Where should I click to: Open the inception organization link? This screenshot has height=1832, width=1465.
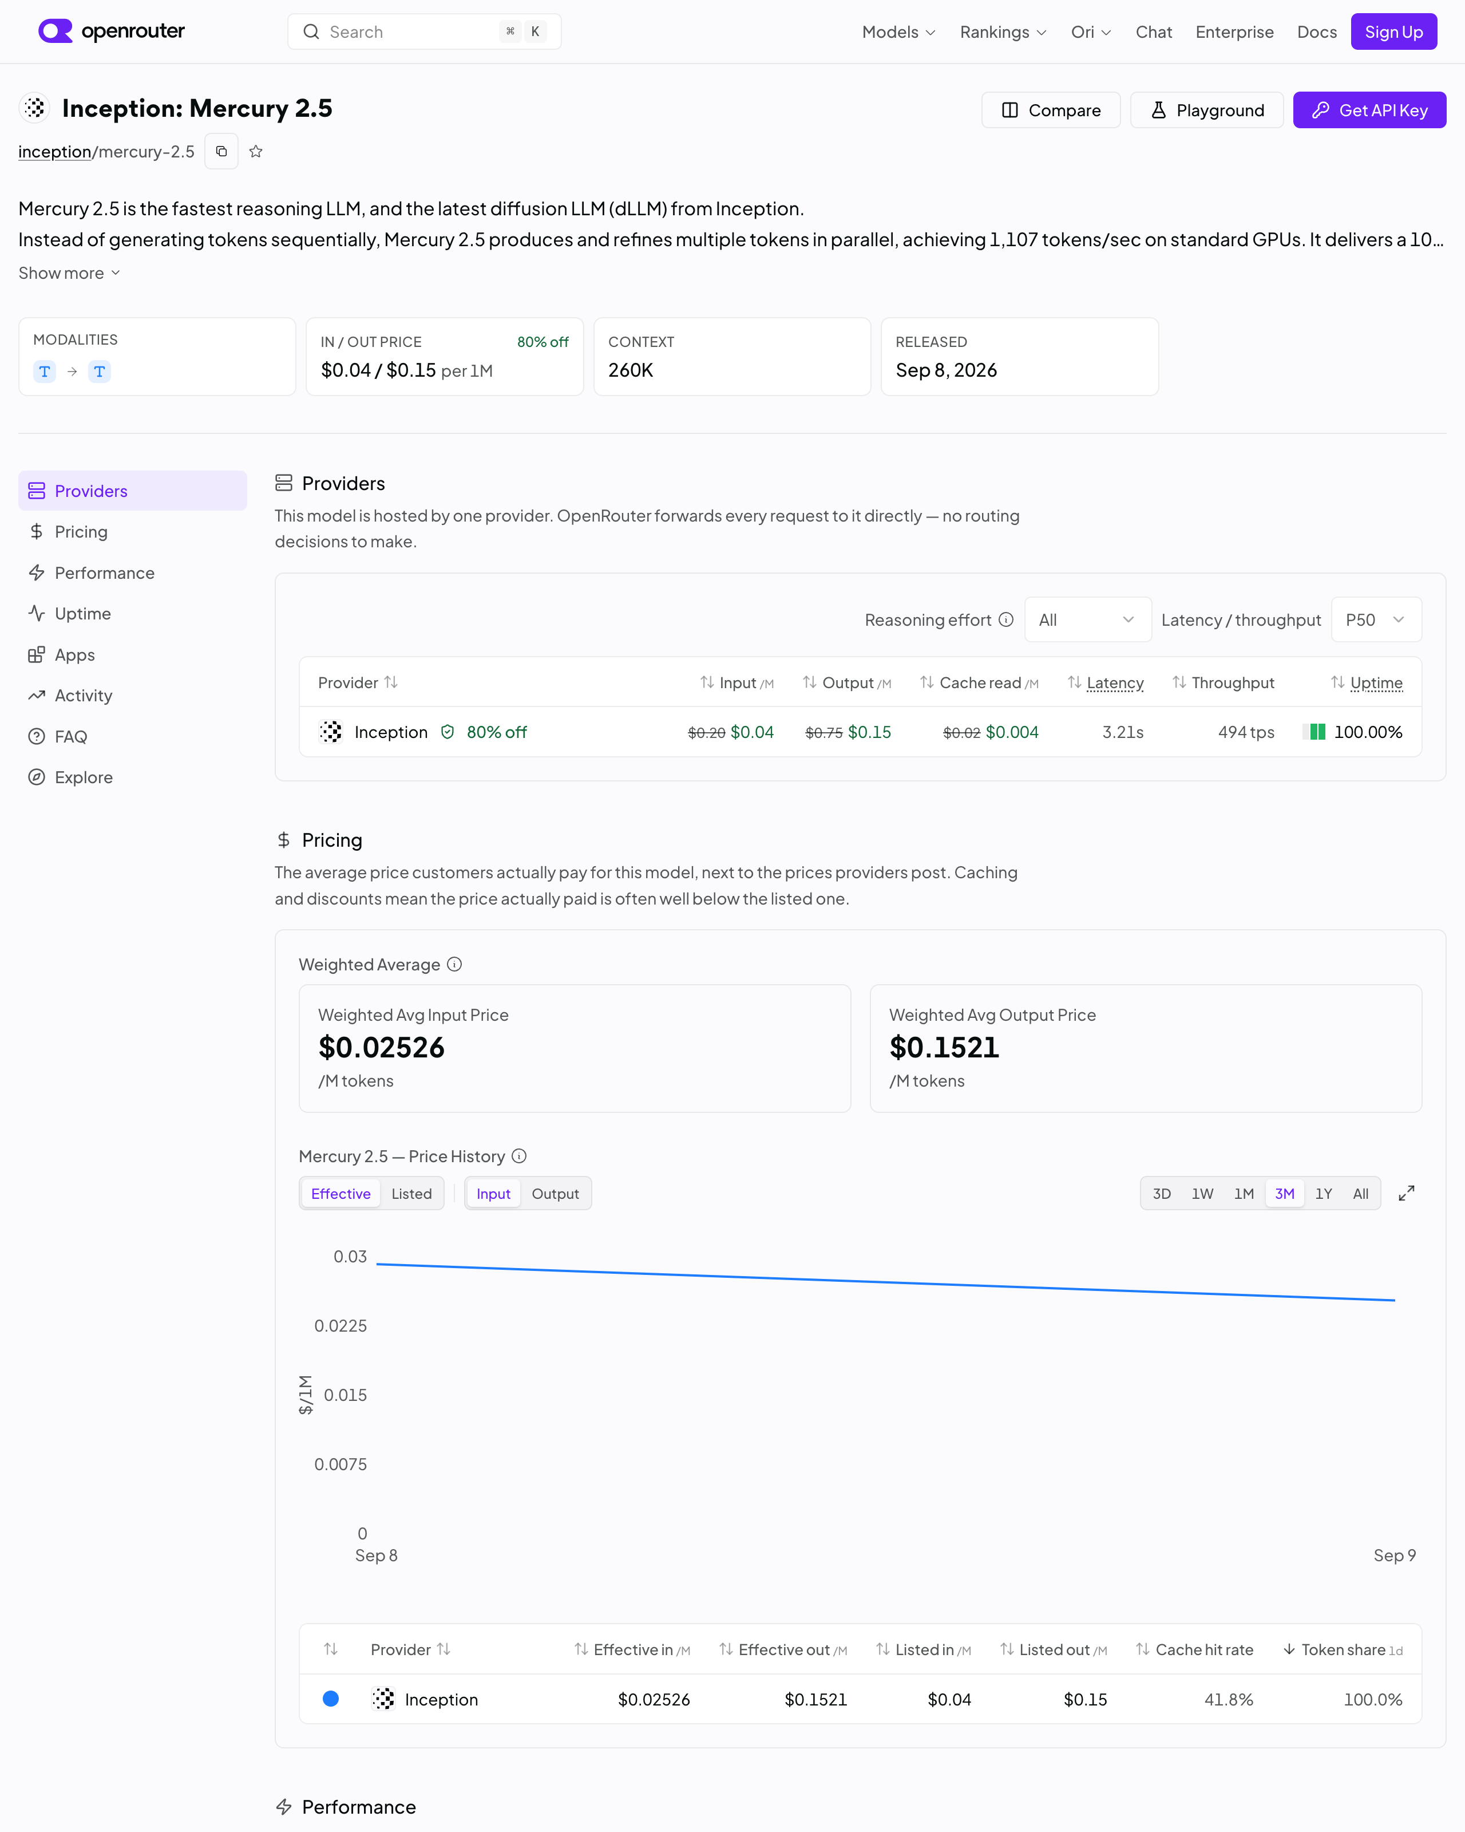(54, 151)
